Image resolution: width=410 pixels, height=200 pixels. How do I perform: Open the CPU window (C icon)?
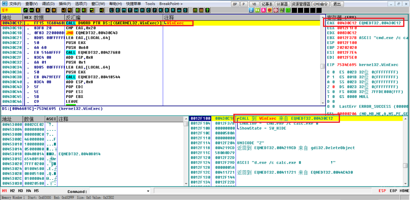click(x=148, y=10)
